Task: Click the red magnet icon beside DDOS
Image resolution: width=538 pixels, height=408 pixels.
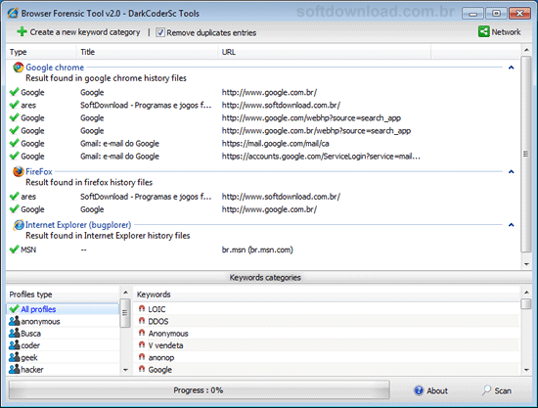Action: (x=142, y=321)
